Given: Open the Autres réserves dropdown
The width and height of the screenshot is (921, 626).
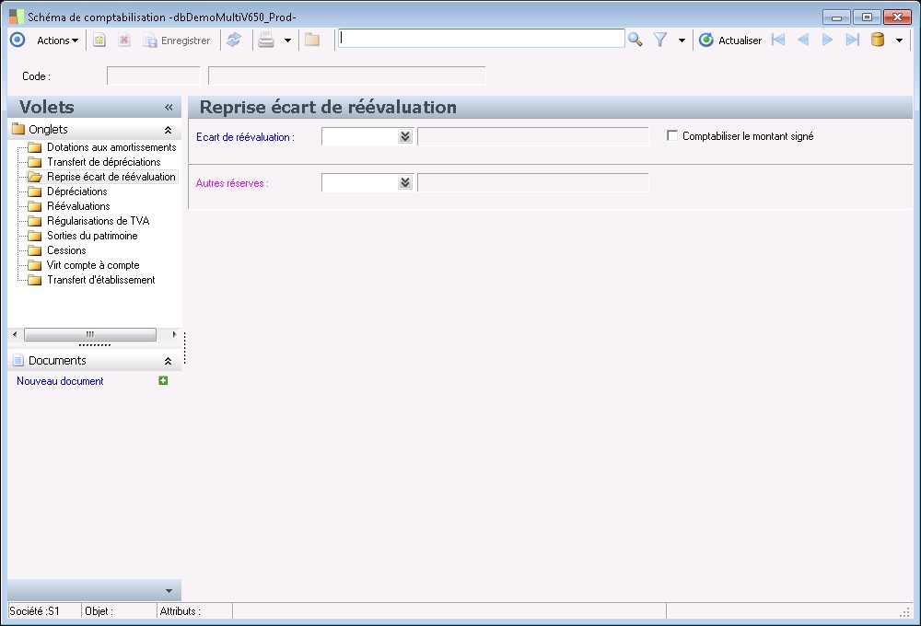Looking at the screenshot, I should [x=405, y=182].
